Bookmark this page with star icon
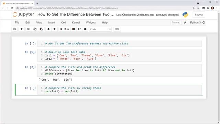 198,8
